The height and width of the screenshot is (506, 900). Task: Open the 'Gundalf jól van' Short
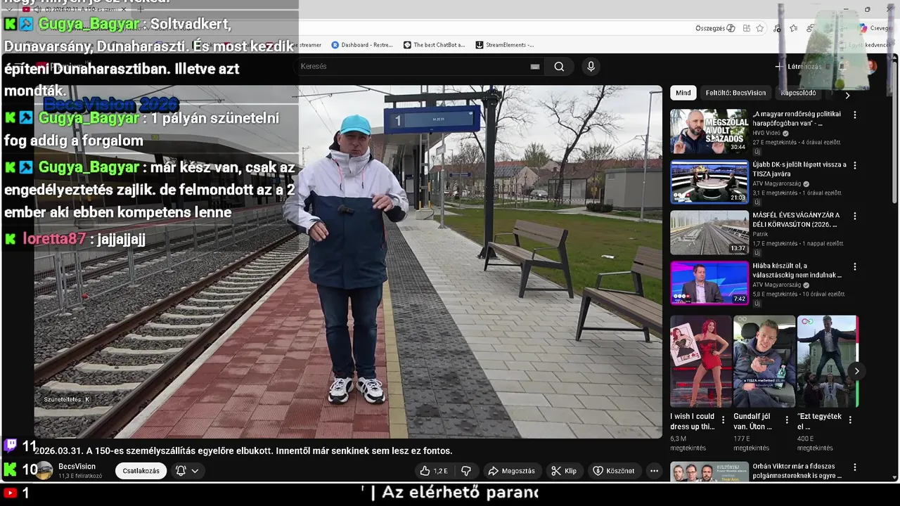(x=764, y=361)
